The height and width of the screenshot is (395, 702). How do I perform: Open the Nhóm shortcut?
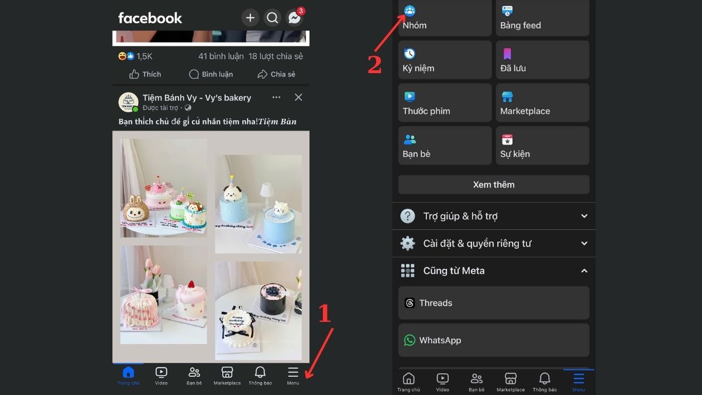coord(445,18)
